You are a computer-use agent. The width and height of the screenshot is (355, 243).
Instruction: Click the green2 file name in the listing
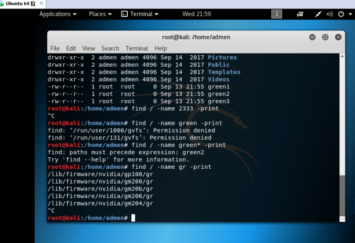click(218, 94)
